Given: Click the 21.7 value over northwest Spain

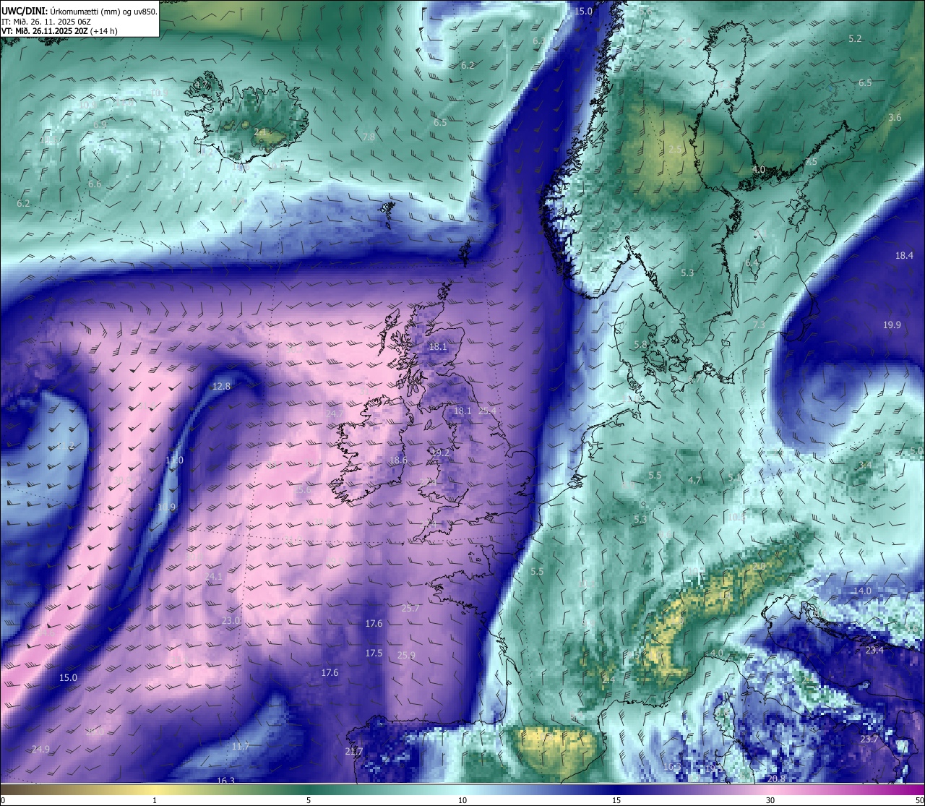Looking at the screenshot, I should coord(353,752).
